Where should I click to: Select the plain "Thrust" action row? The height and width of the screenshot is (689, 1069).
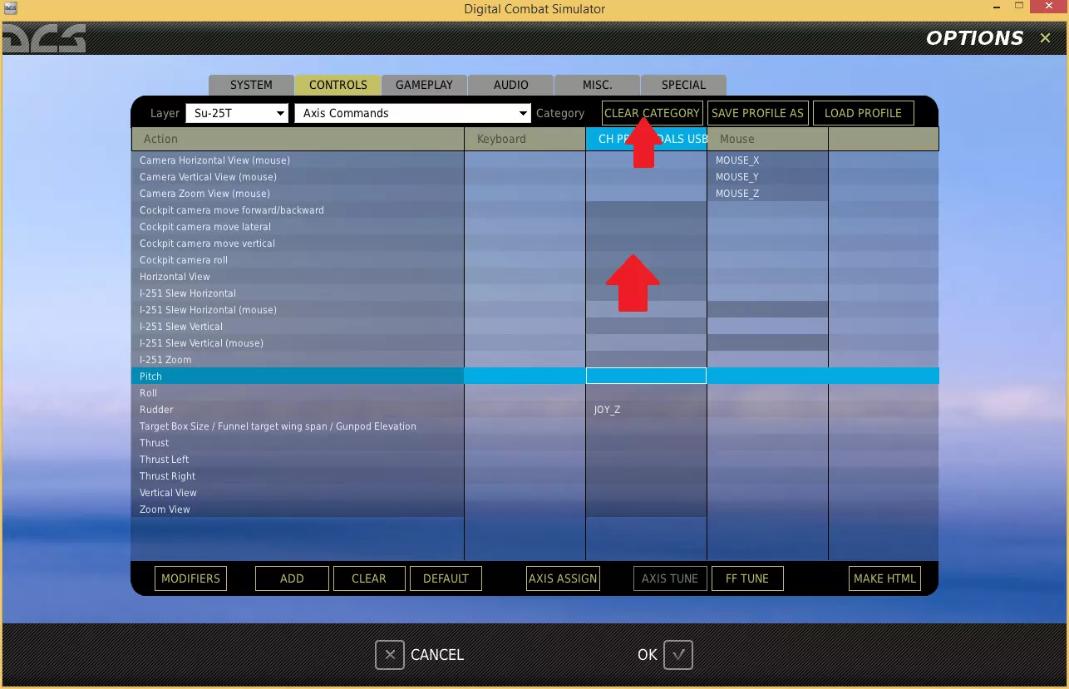[298, 443]
